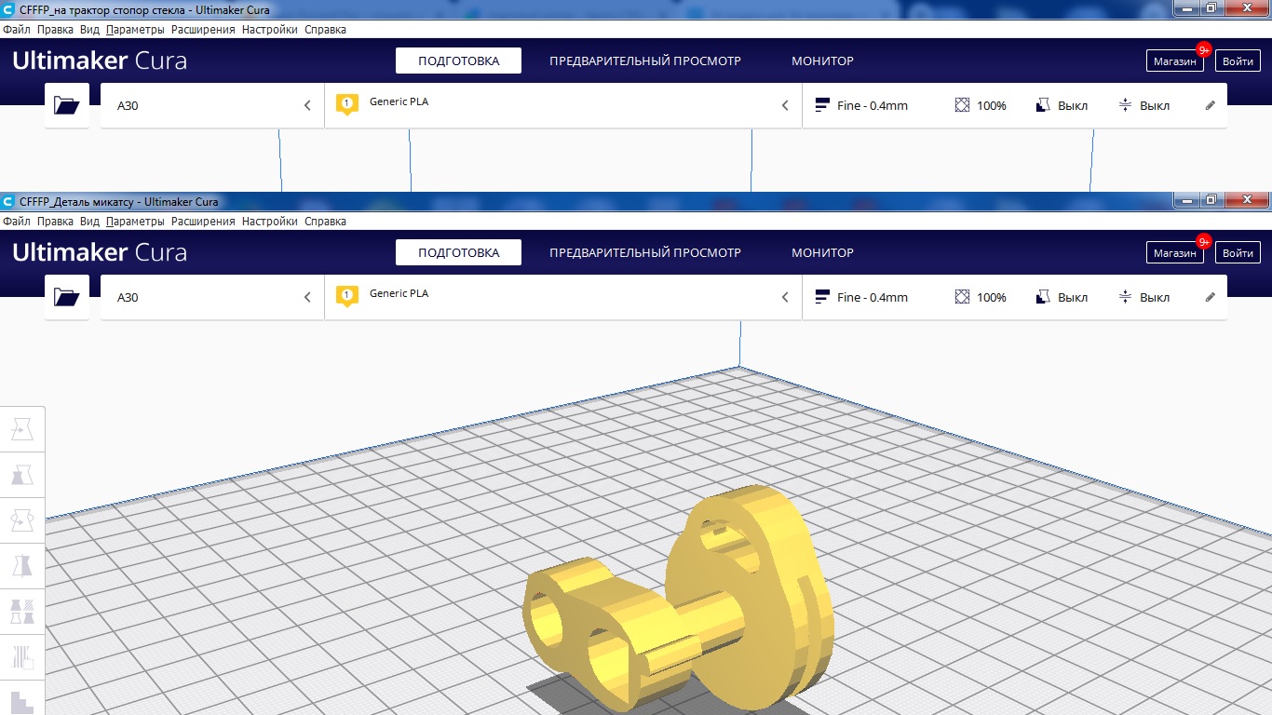
Task: Click the Cura title-bar icon of стопор стекла window
Action: point(8,10)
